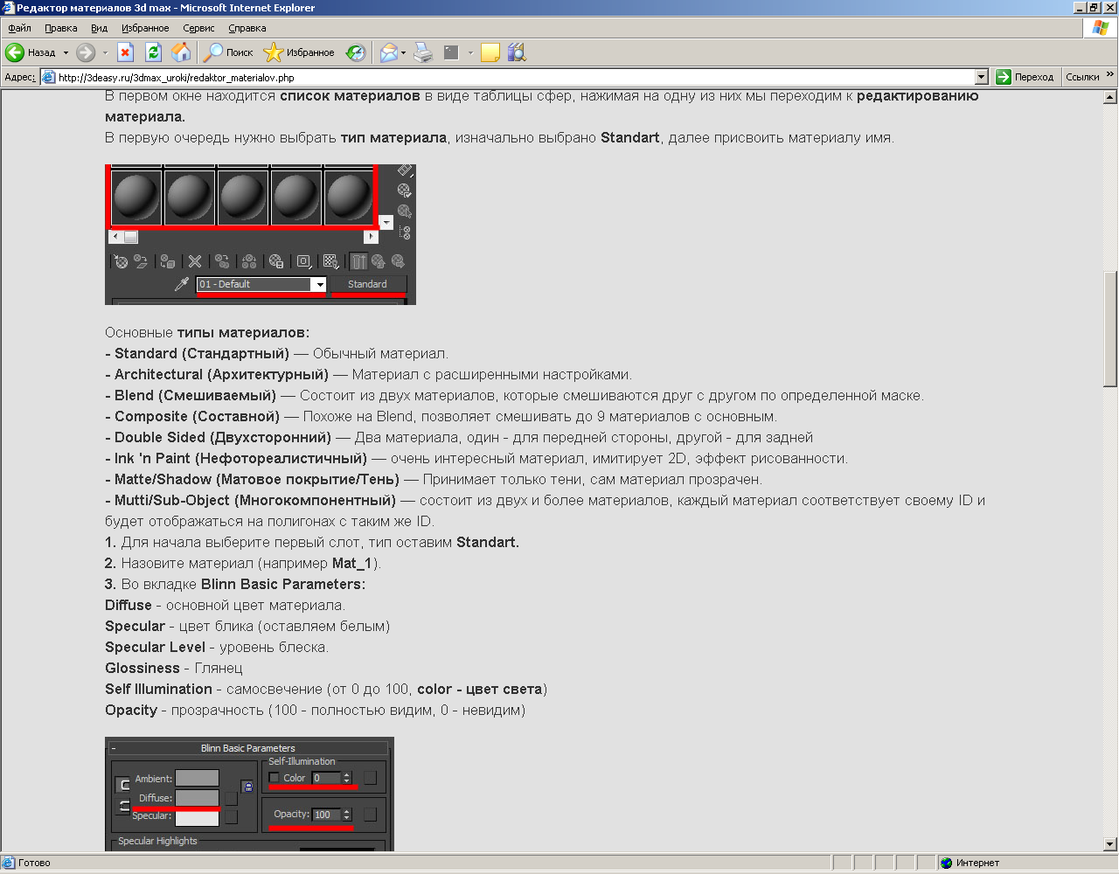The height and width of the screenshot is (874, 1119).
Task: Open the Research books icon
Action: tap(517, 52)
